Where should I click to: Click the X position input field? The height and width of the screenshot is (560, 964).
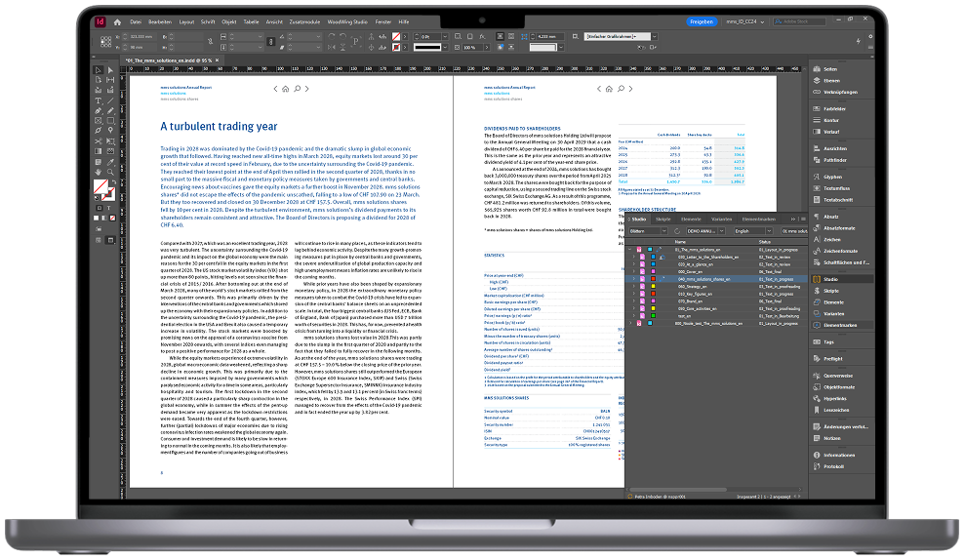pos(141,37)
